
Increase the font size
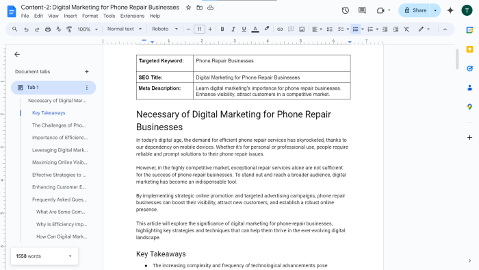(x=210, y=29)
